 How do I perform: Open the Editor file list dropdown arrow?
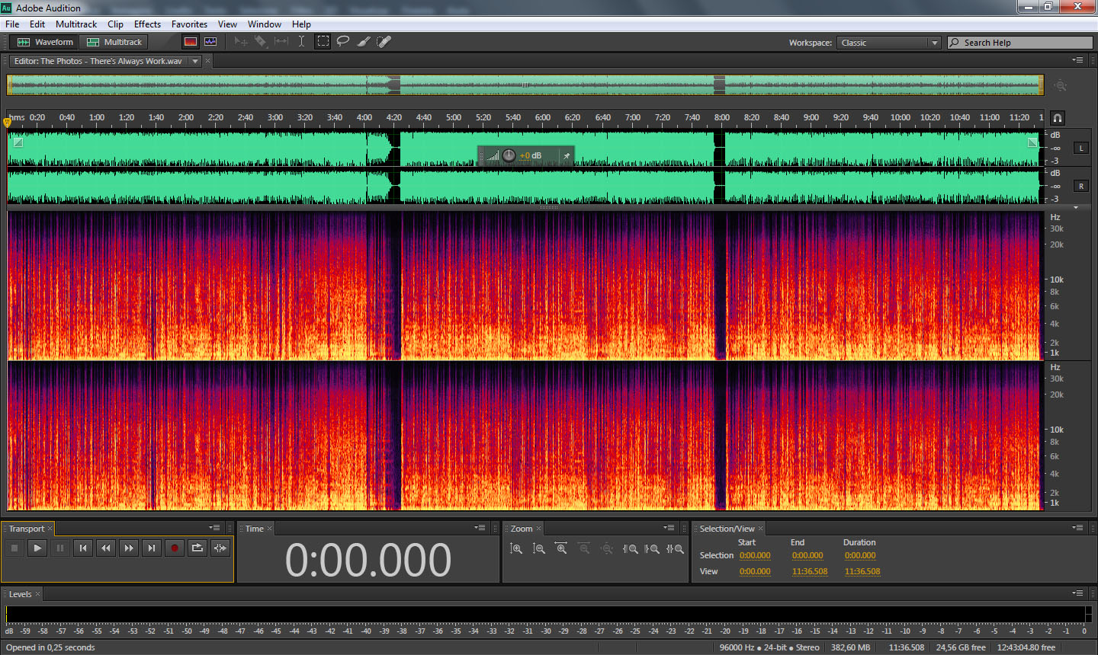(x=195, y=61)
